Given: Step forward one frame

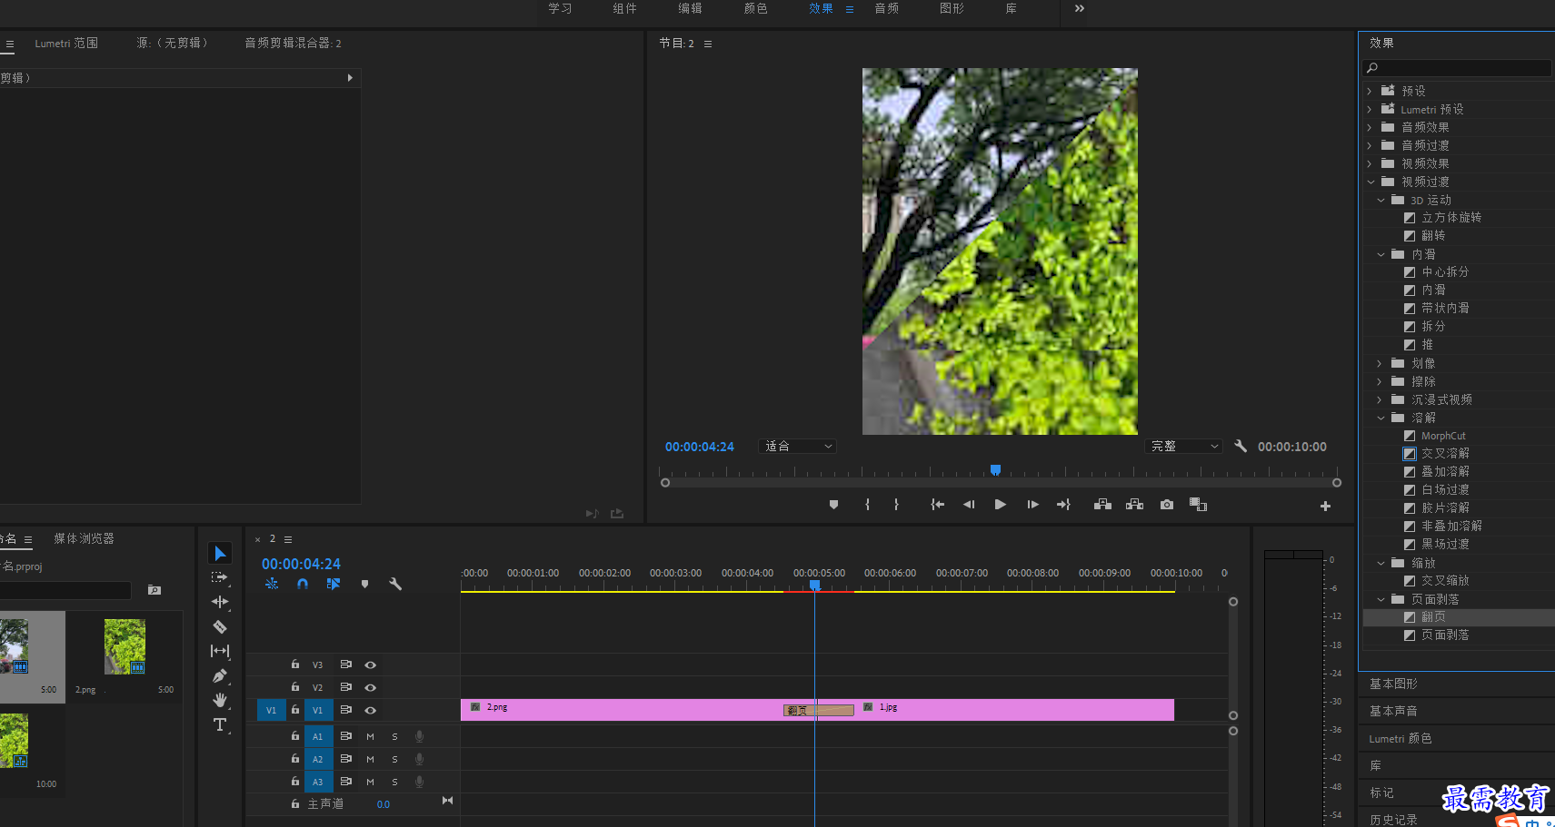Looking at the screenshot, I should [1032, 505].
